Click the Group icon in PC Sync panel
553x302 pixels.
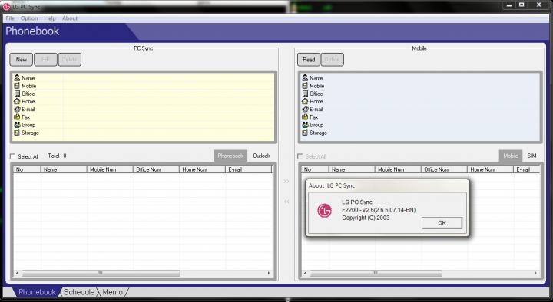[17, 125]
